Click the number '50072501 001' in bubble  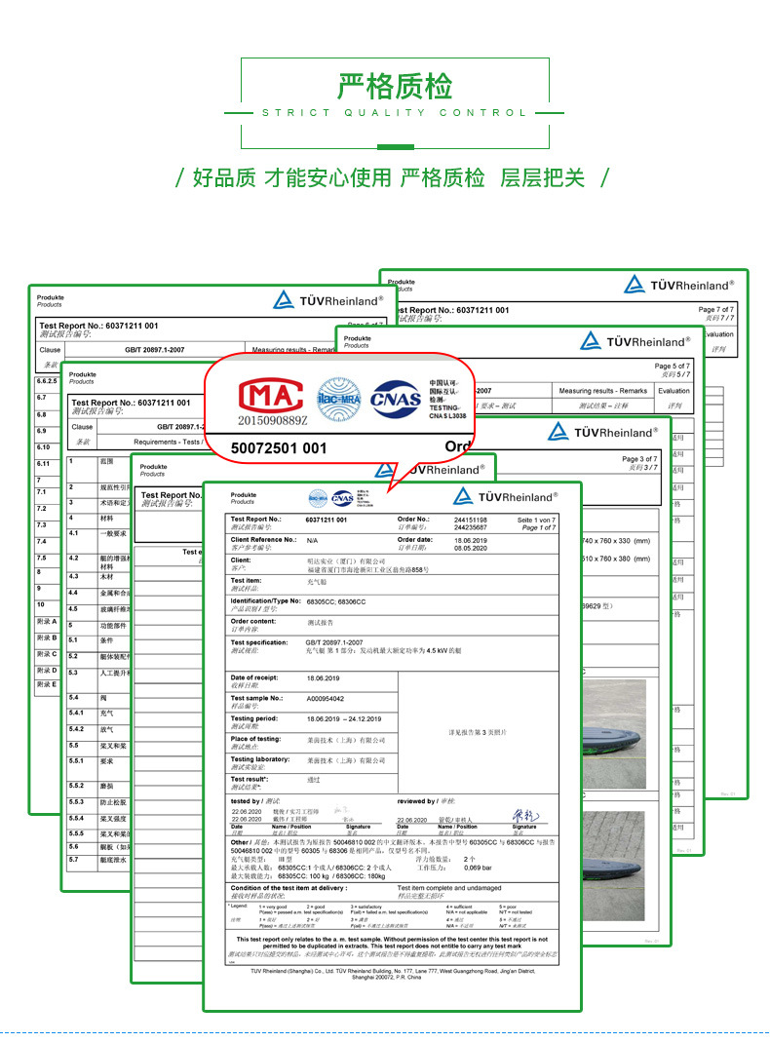pyautogui.click(x=279, y=448)
